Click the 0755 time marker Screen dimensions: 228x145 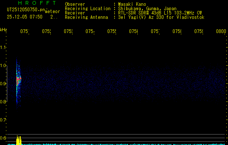pyautogui.click(x=112, y=31)
